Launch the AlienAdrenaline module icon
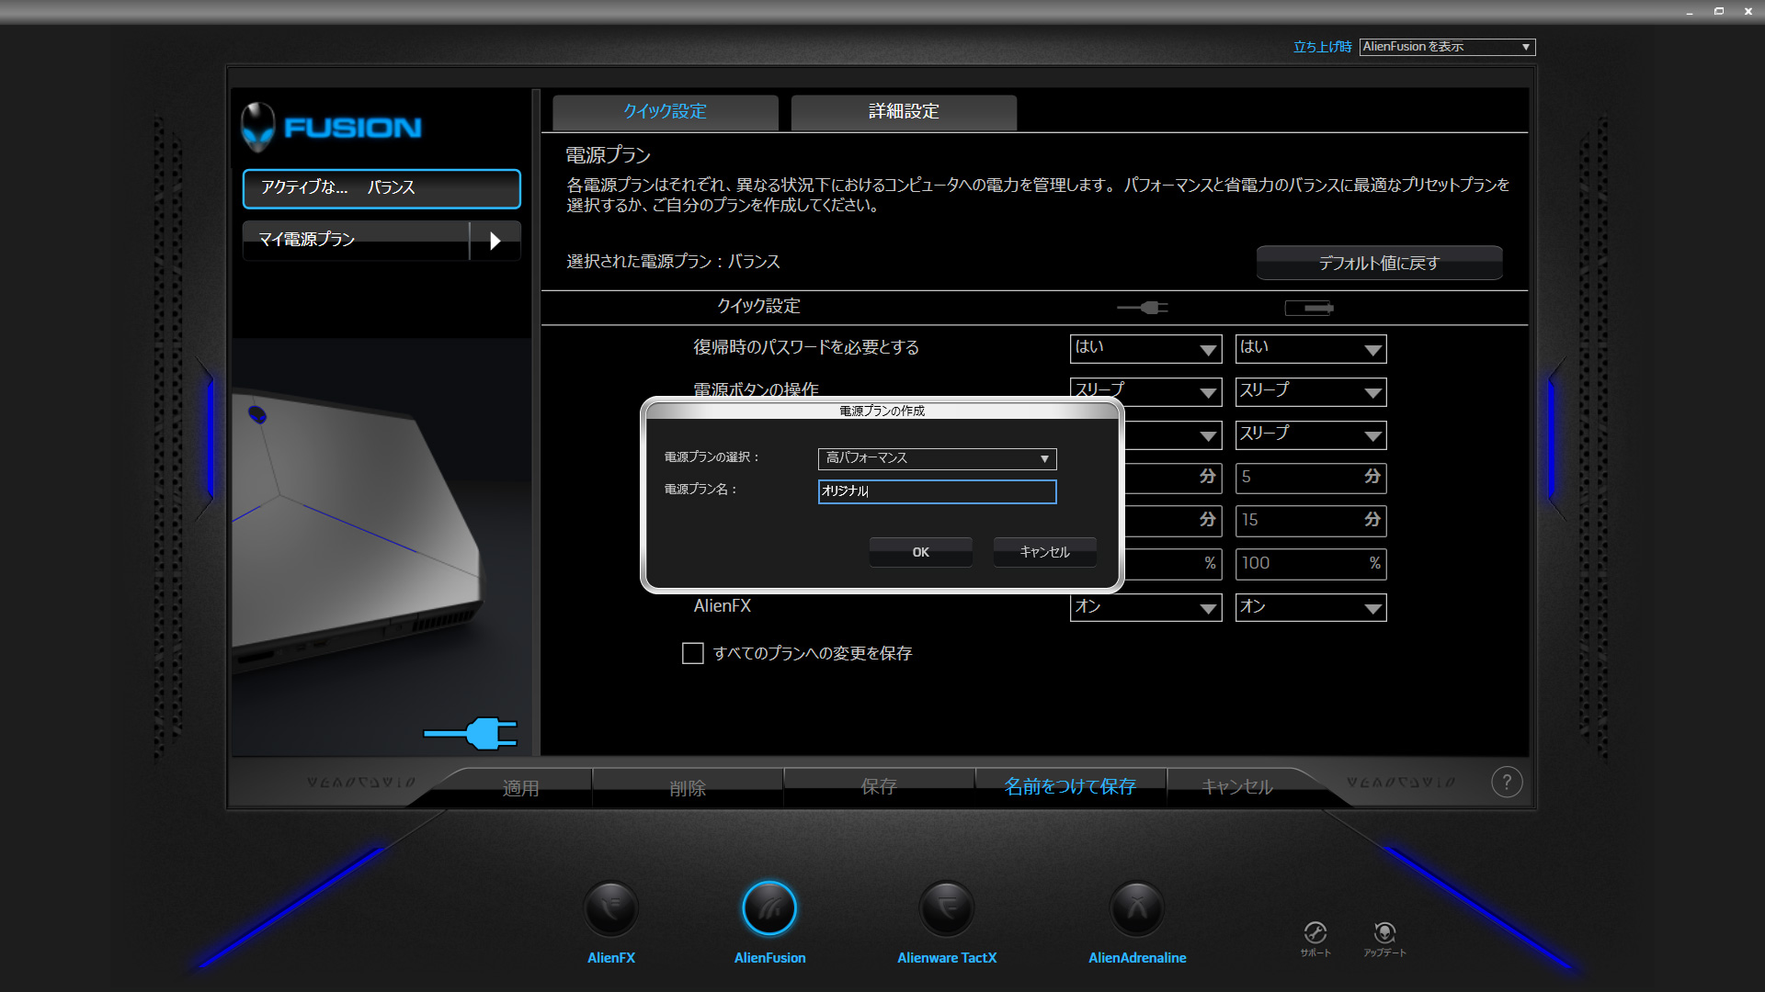This screenshot has height=992, width=1765. [1137, 909]
